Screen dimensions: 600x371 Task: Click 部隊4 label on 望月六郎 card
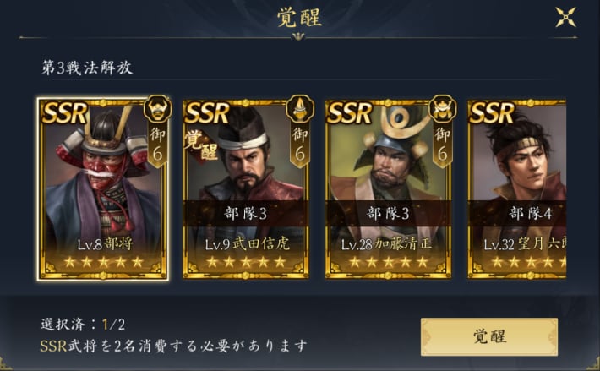pos(531,214)
